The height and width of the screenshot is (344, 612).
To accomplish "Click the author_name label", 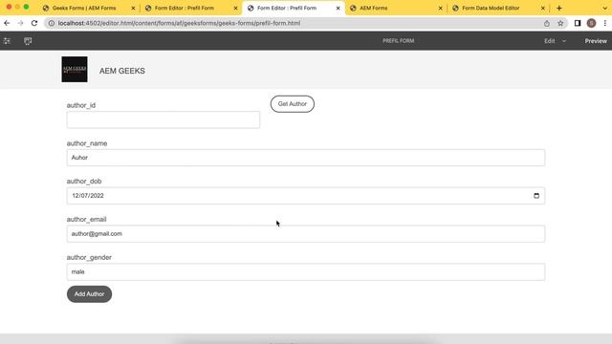I will click(x=87, y=143).
